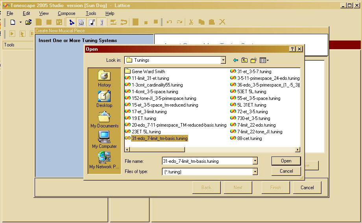This screenshot has height=223, width=362.
Task: Click the Play button in second toolbar
Action: coord(12,34)
